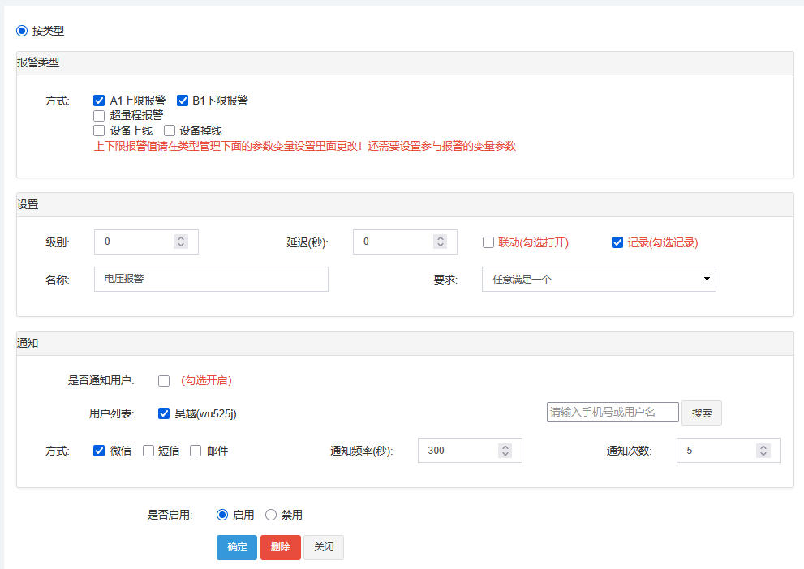804x569 pixels.
Task: Enable the 超量程报警 checkbox
Action: coord(99,115)
